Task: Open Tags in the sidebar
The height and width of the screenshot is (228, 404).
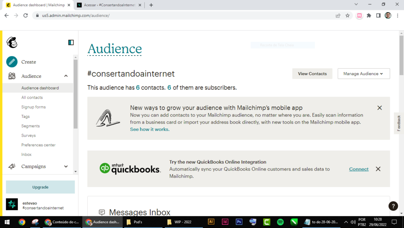Action: [26, 116]
